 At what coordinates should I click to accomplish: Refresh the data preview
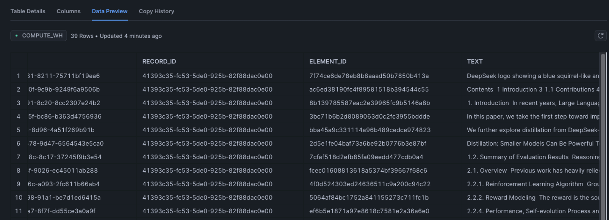[x=600, y=36]
